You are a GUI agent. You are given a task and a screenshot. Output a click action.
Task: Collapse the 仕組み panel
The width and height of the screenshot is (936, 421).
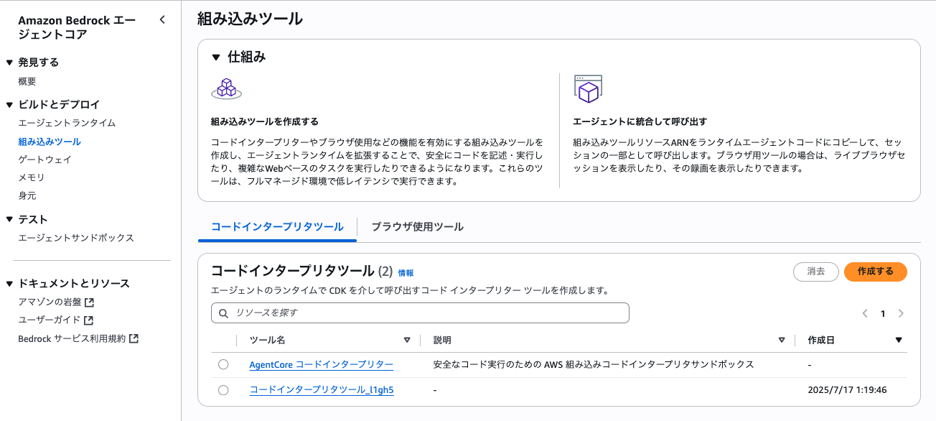[x=215, y=57]
